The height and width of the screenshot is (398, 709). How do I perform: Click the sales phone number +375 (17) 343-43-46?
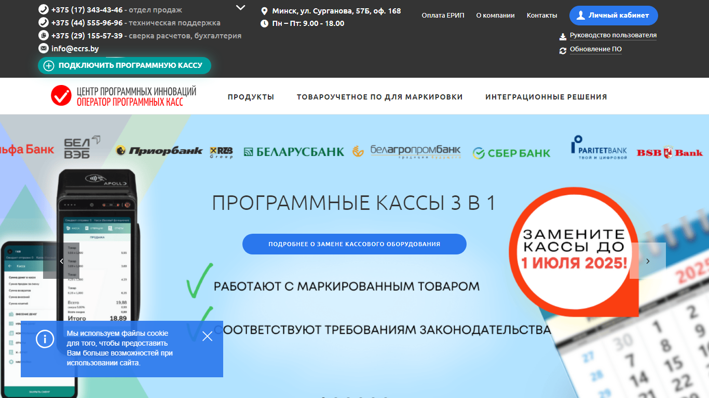(87, 10)
